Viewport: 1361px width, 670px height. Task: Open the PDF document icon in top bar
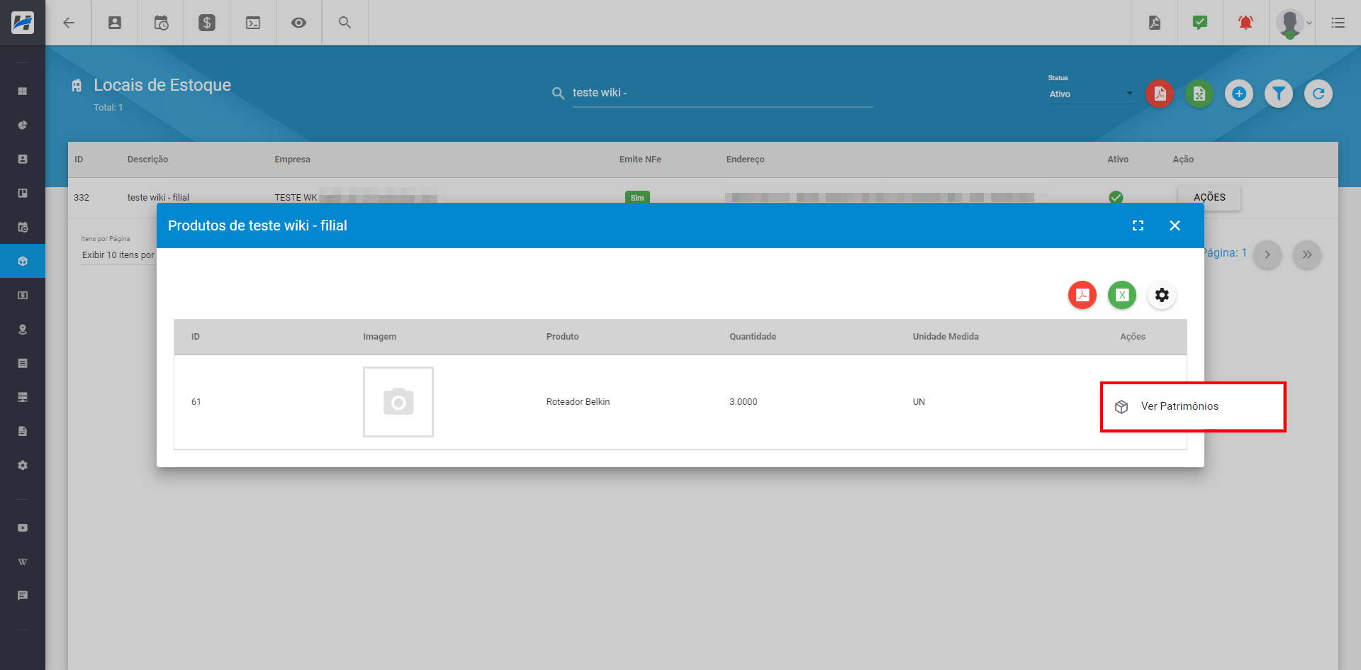(x=1155, y=23)
